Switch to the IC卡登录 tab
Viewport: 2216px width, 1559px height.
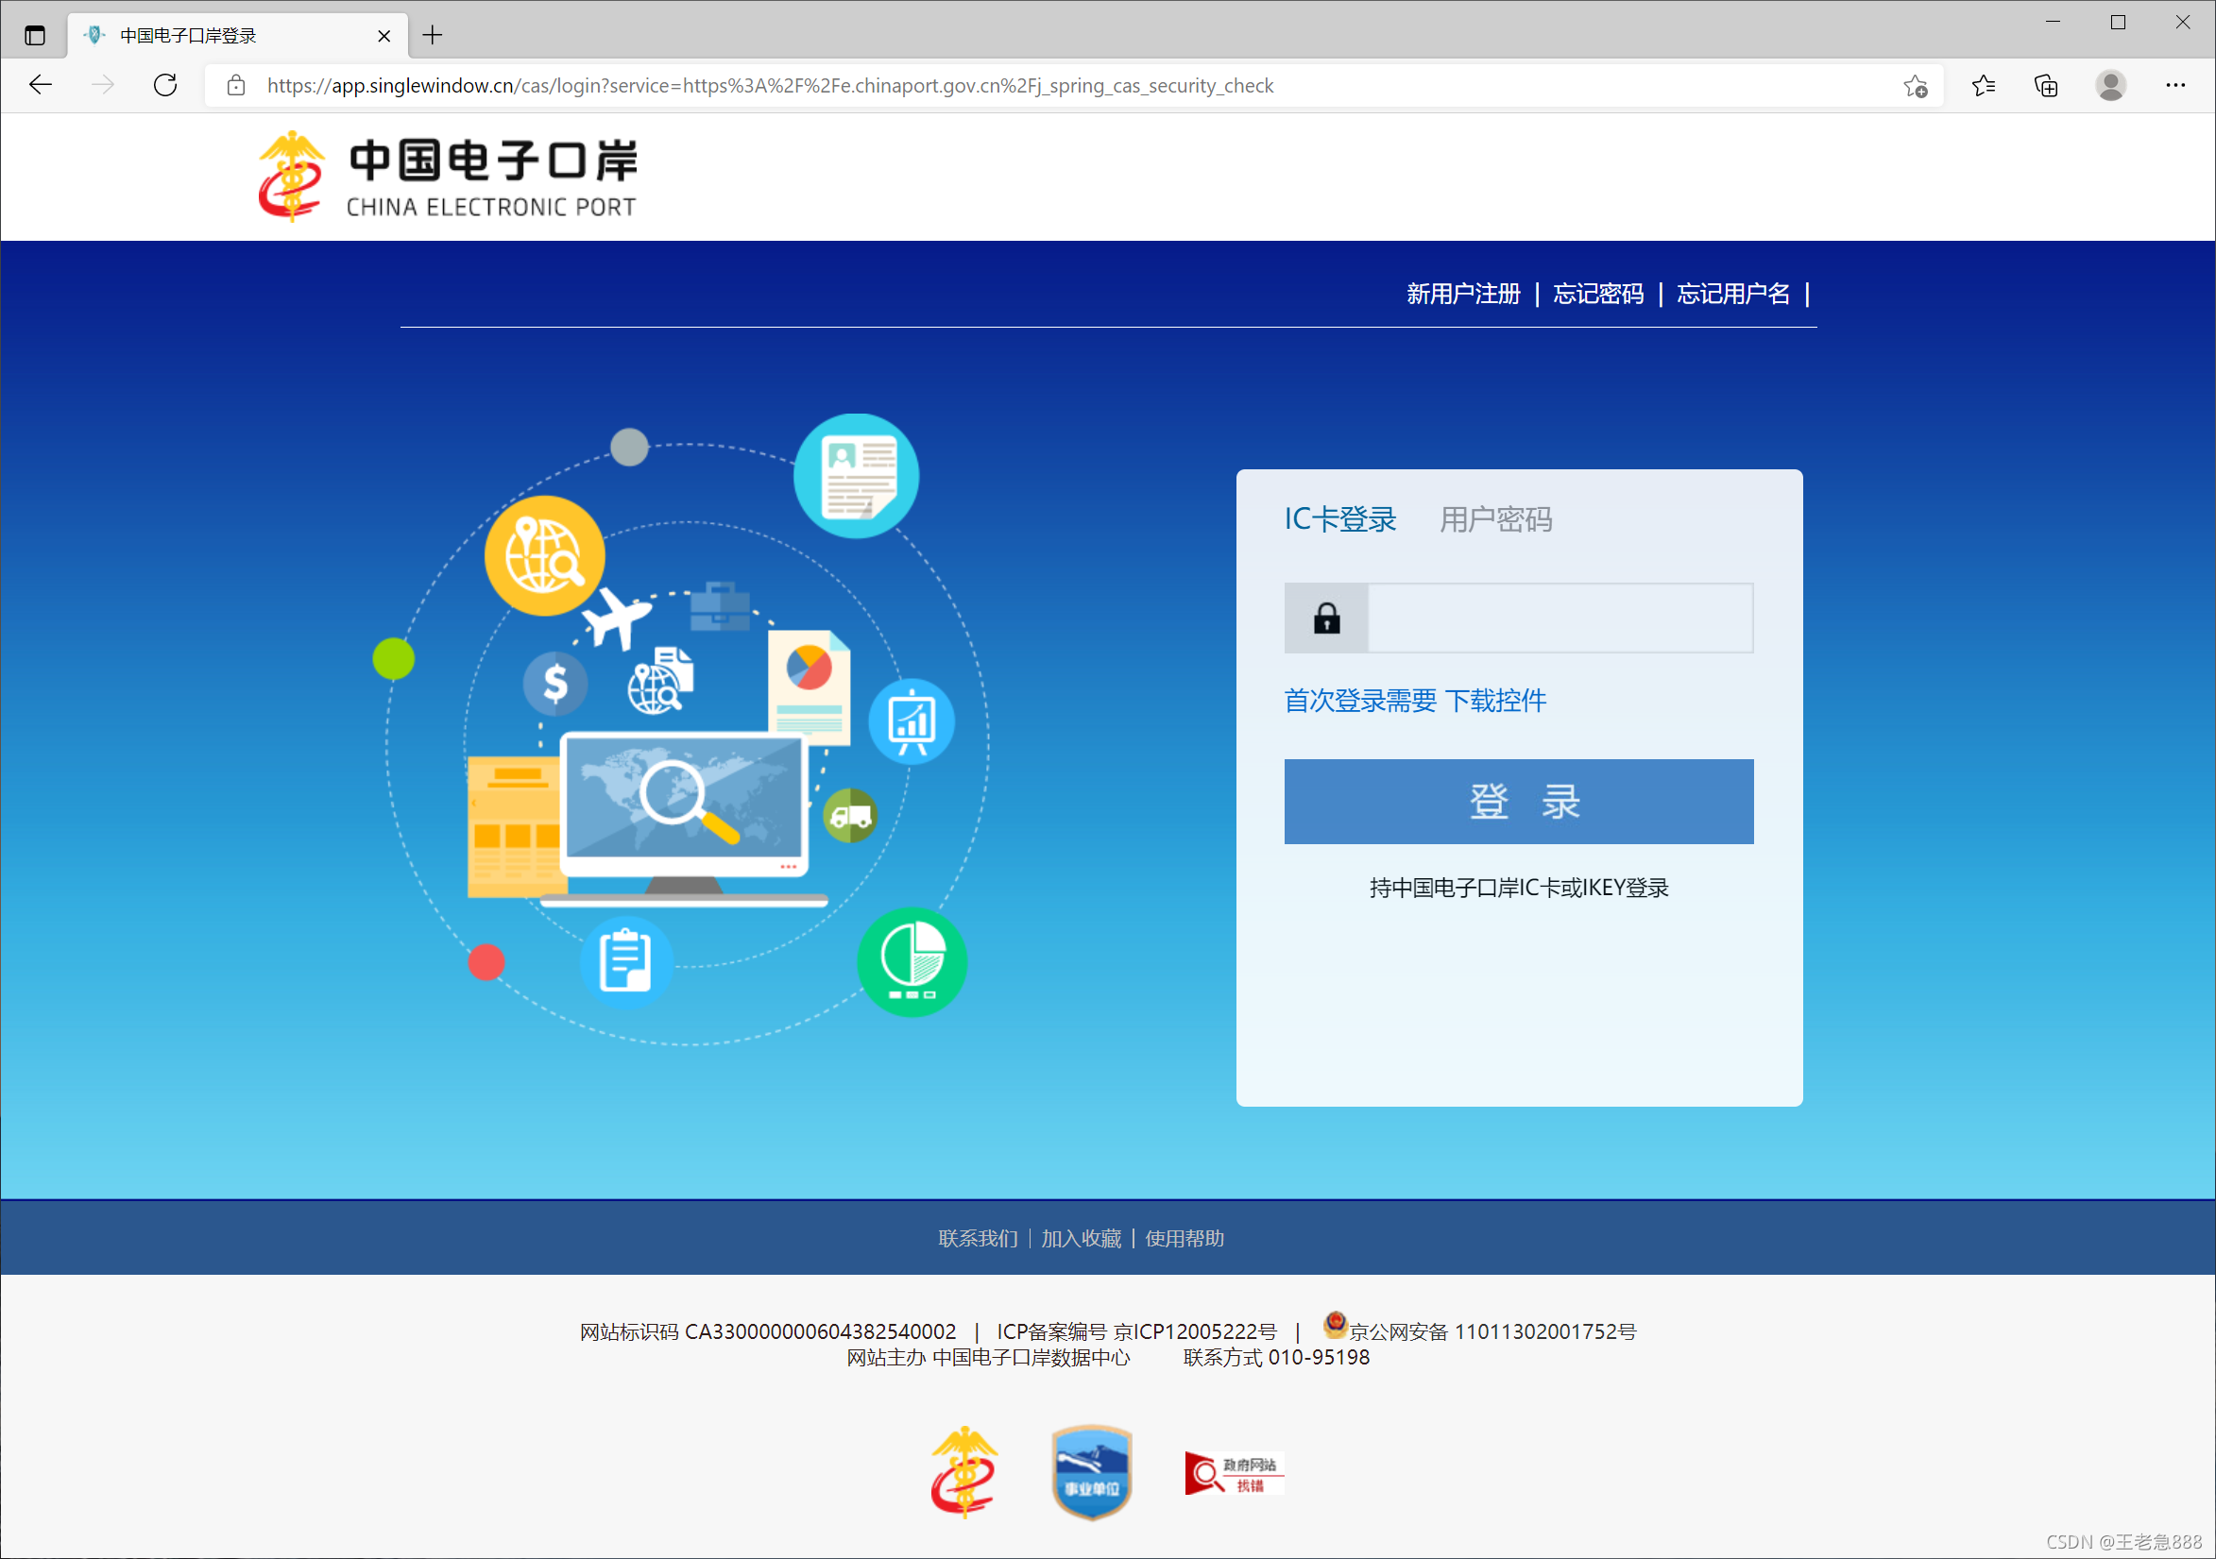1339,519
